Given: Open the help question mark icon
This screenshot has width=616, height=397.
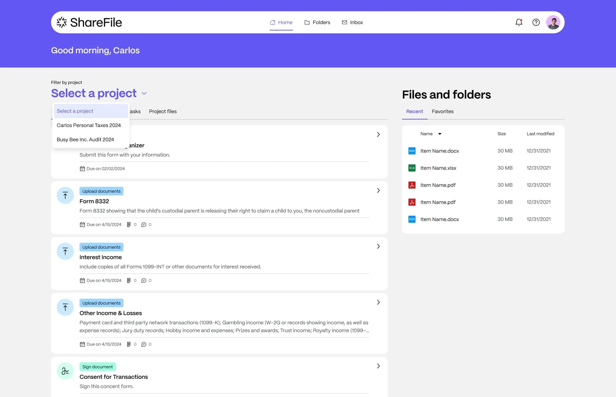Looking at the screenshot, I should (x=536, y=22).
